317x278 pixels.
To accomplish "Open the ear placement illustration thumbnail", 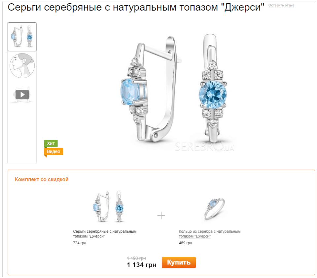I will tap(22, 66).
